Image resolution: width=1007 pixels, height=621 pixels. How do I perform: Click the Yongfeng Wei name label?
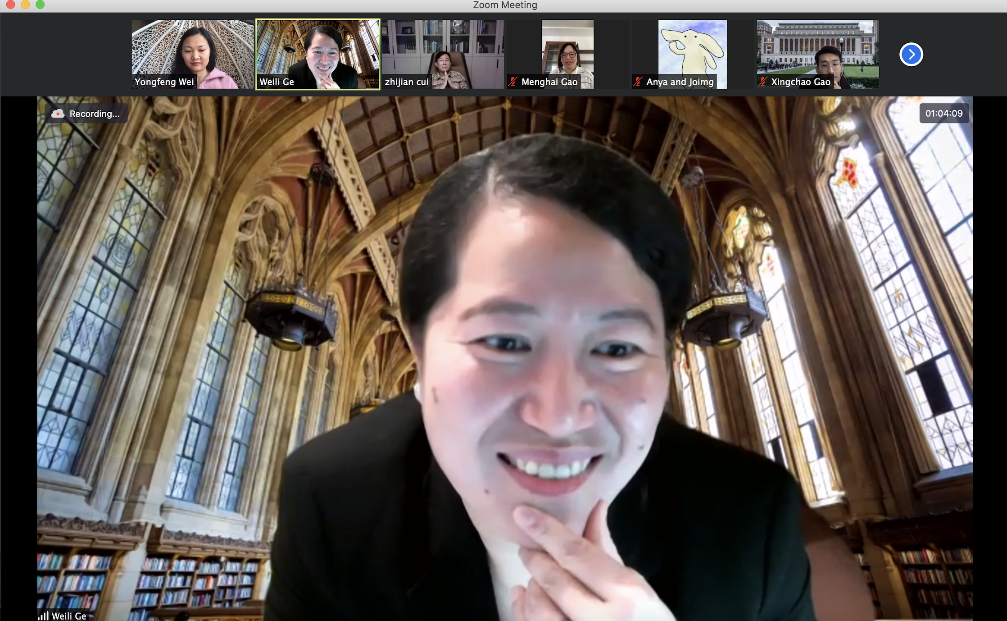click(164, 82)
